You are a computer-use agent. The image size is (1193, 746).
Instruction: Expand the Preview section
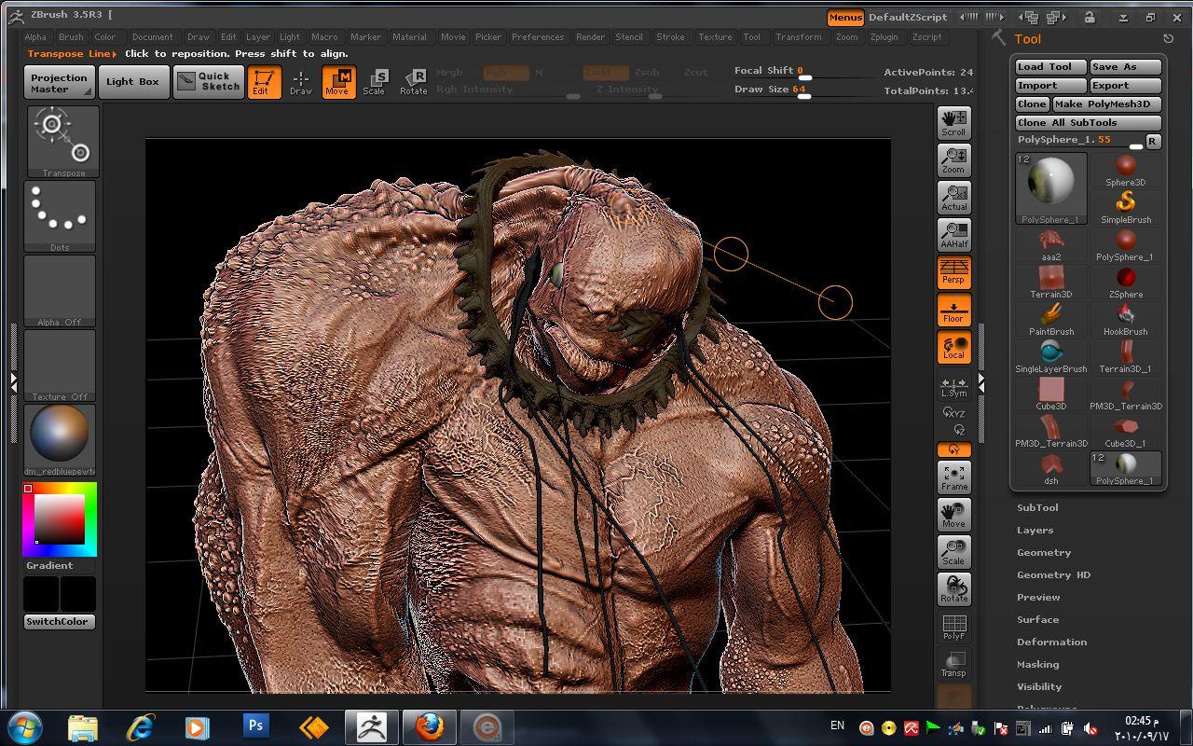tap(1038, 597)
